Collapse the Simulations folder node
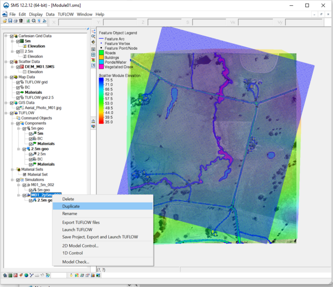 click(12, 180)
